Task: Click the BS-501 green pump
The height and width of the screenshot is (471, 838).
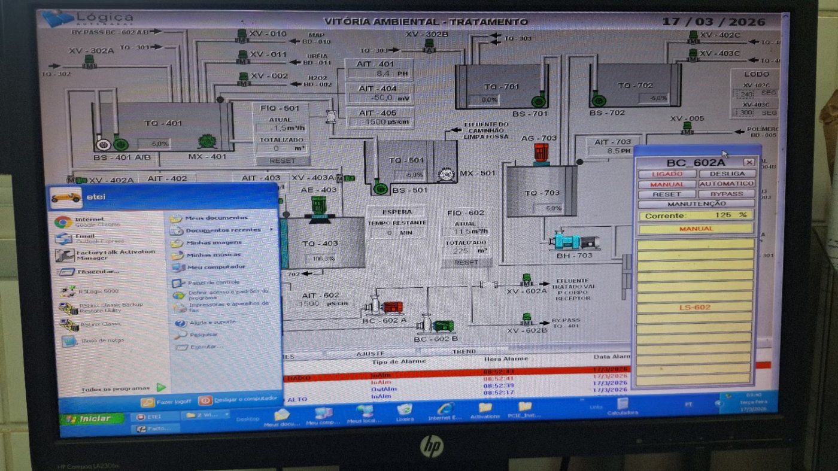Action: coord(380,188)
